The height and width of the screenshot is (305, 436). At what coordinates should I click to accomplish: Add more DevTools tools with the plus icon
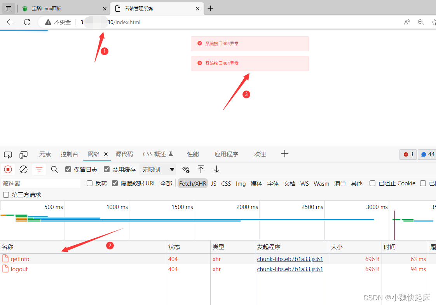coord(285,154)
